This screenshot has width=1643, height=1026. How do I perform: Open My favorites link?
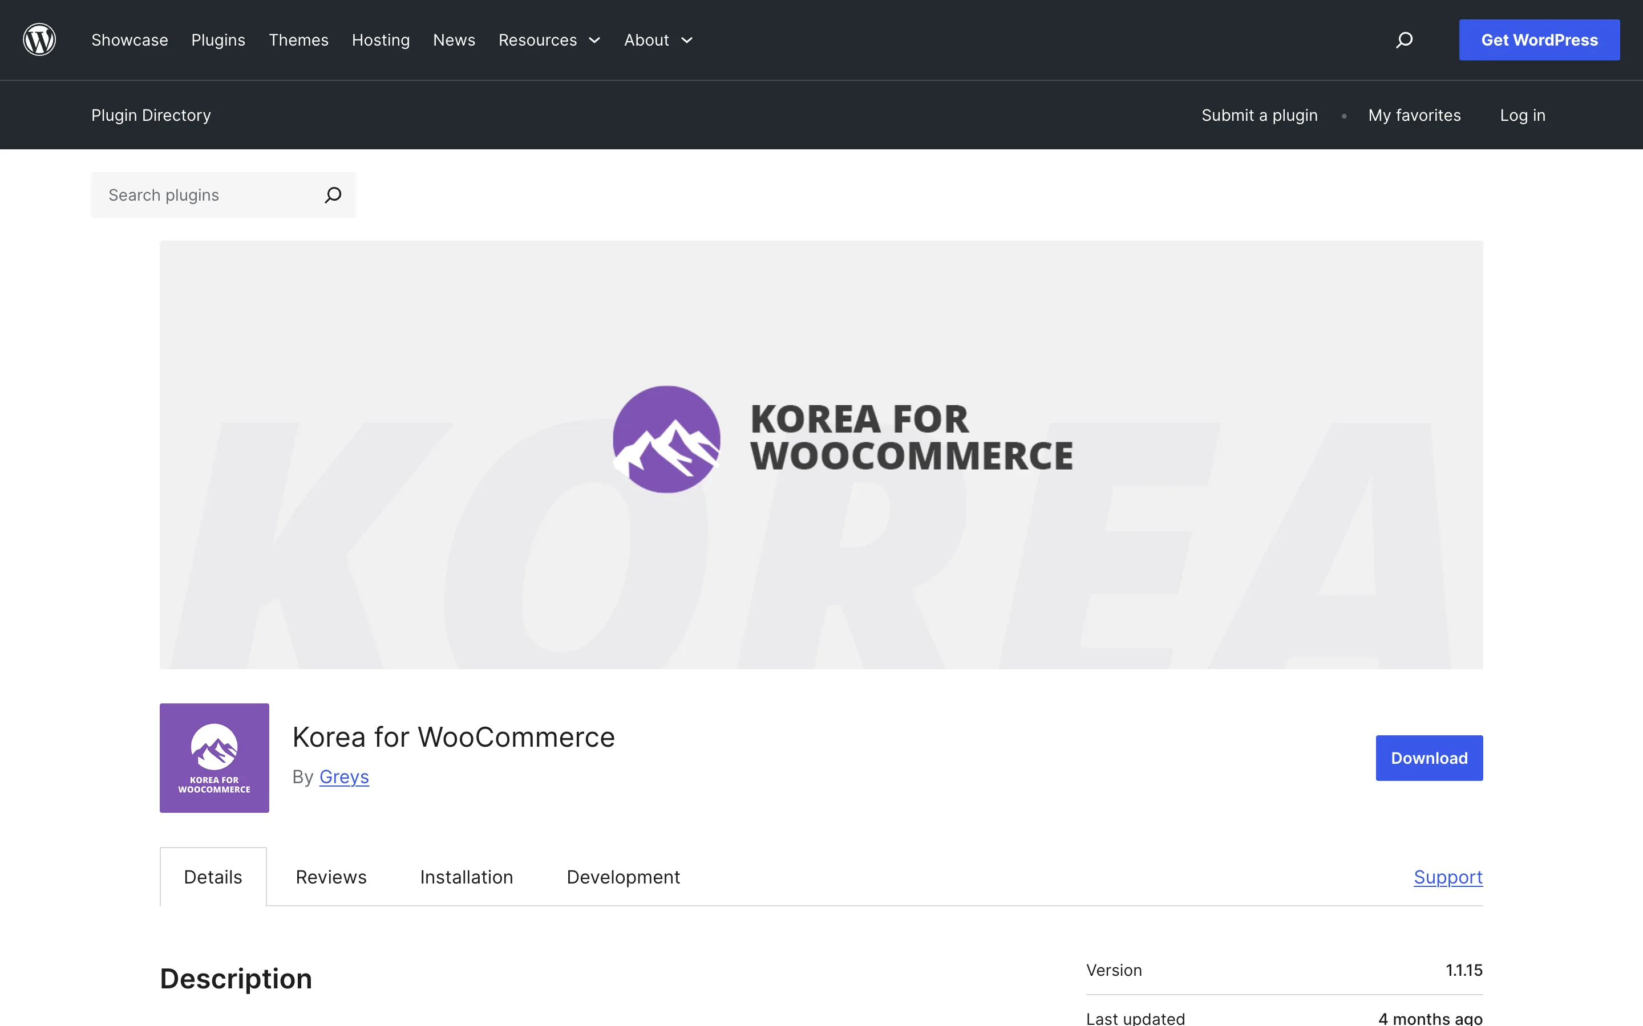[x=1414, y=115]
